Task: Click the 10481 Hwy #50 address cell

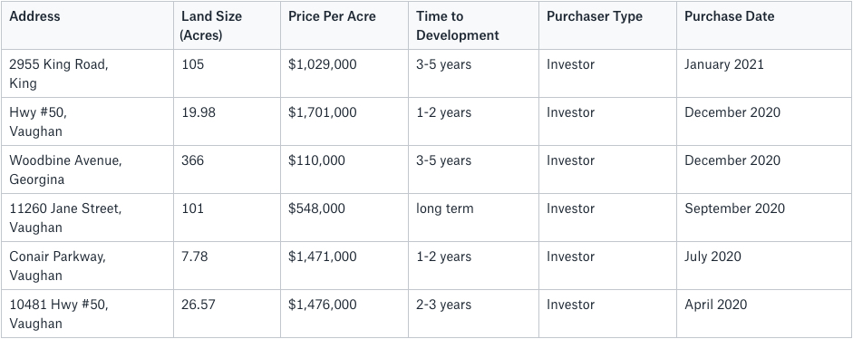Action: point(88,314)
